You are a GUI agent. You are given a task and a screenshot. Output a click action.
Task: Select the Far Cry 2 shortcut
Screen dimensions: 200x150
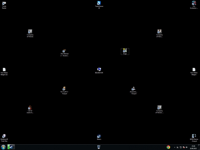coord(64,89)
